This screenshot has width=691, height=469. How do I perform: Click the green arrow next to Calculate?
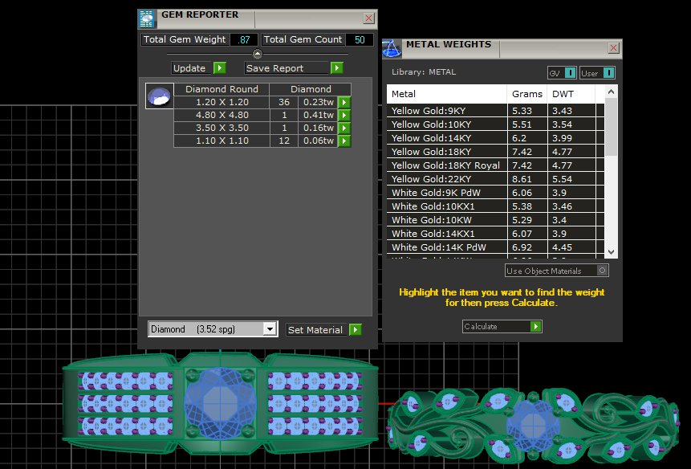535,326
